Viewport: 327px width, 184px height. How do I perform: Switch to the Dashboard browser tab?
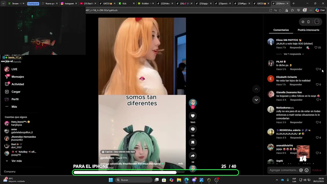coord(33,4)
